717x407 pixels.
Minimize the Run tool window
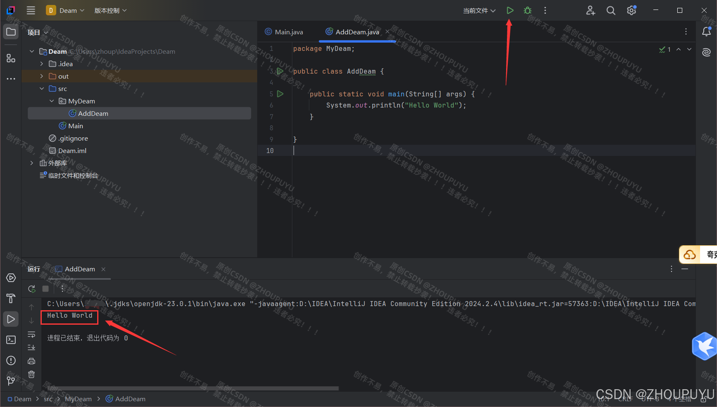tap(685, 269)
